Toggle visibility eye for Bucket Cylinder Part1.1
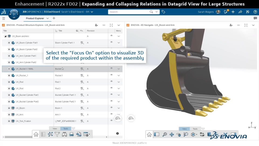The width and height of the screenshot is (259, 146). coord(111,94)
